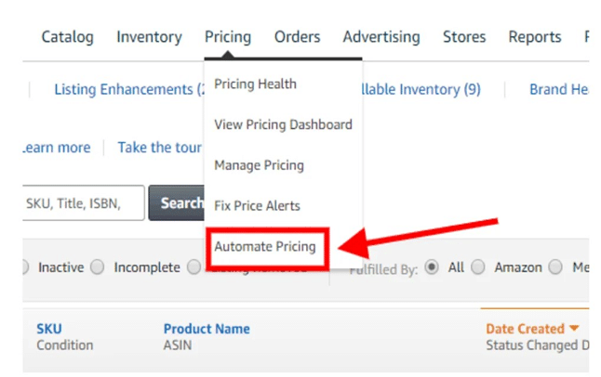Viewport: 601px width, 377px height.
Task: Sort by Date Created column arrow
Action: pyautogui.click(x=574, y=329)
